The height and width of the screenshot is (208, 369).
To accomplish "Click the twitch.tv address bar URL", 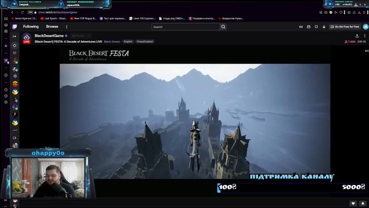I will pos(58,12).
